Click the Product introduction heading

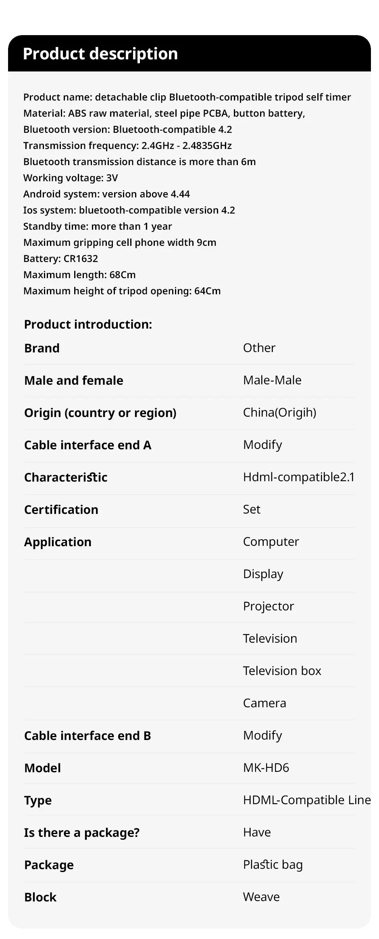[x=88, y=324]
